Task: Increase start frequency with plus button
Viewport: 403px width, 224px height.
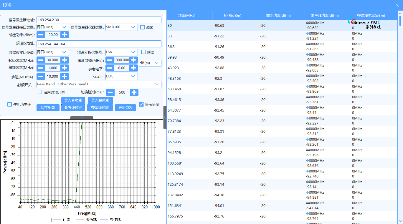Action: 65,60
